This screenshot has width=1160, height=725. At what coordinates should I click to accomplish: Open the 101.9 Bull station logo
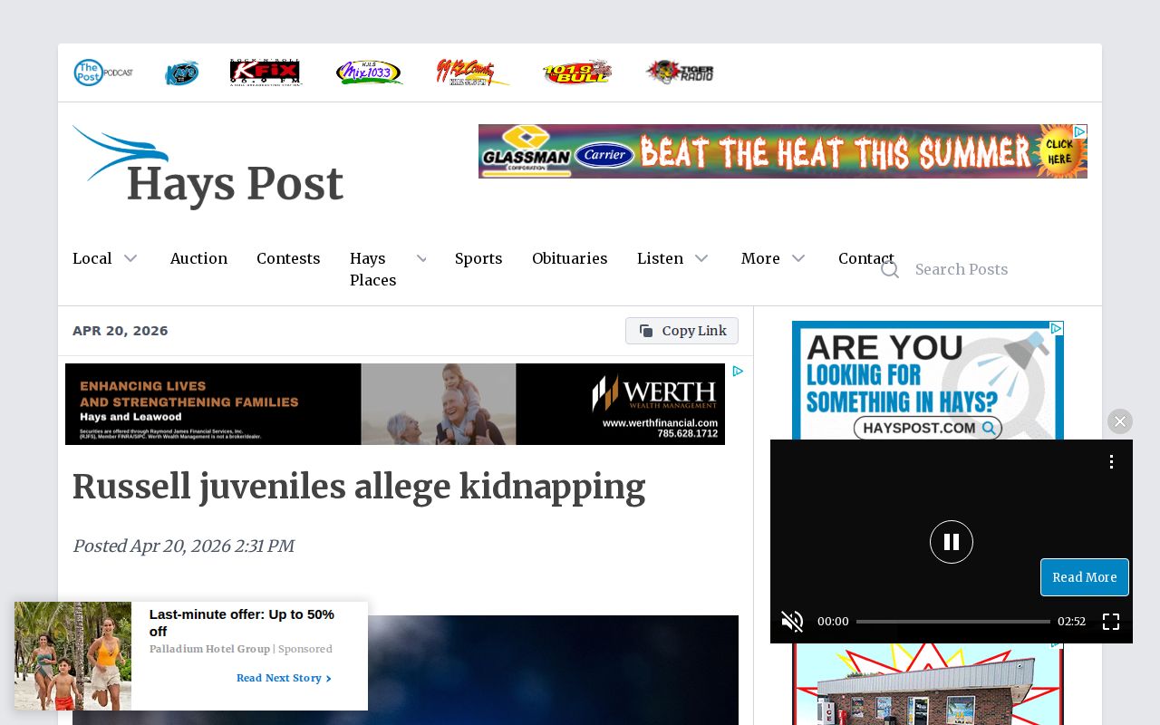[x=577, y=72]
